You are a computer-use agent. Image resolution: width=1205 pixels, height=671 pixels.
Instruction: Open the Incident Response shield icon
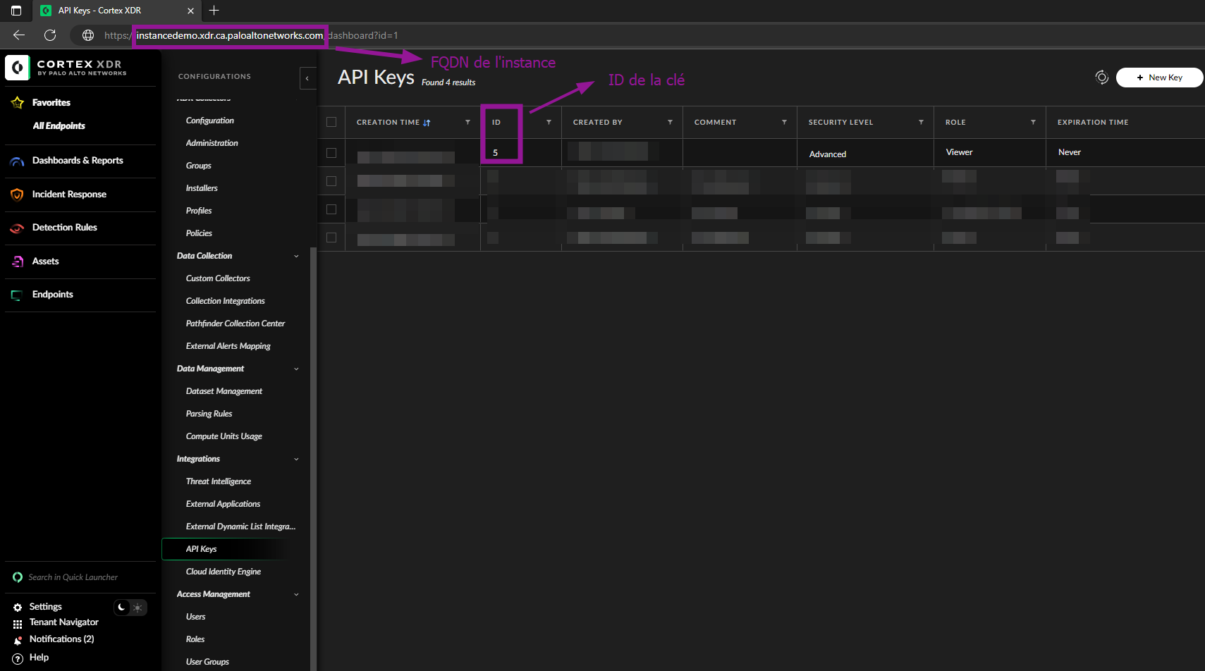tap(18, 195)
